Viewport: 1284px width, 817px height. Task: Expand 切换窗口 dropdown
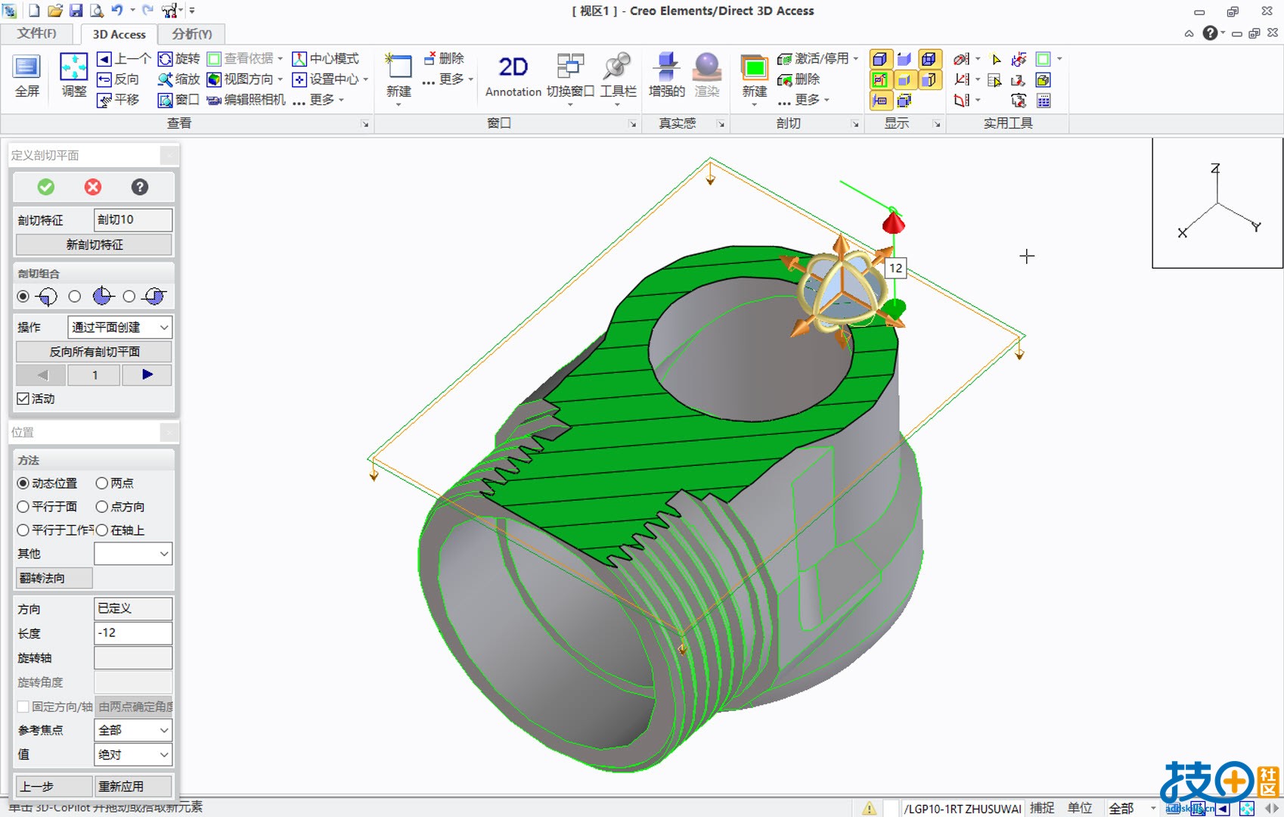570,104
